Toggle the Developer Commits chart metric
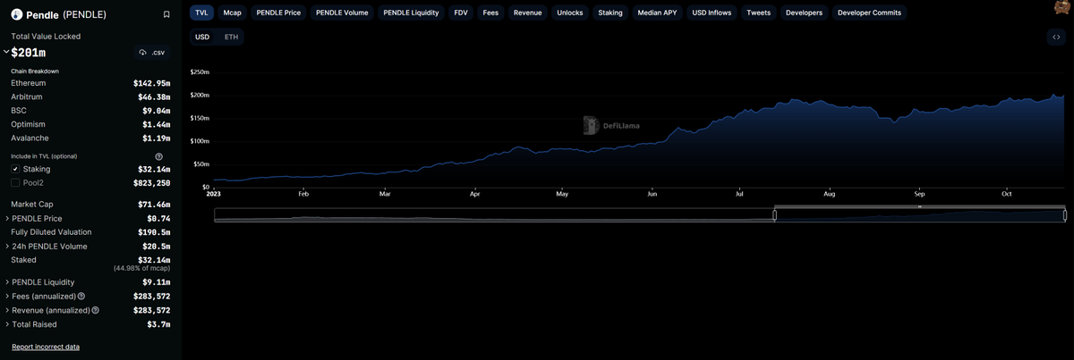The image size is (1074, 360). [870, 13]
